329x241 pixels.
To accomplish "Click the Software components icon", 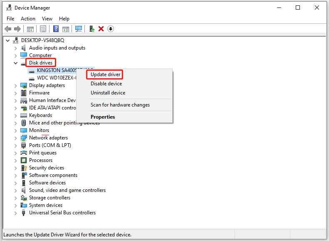I will tap(24, 175).
